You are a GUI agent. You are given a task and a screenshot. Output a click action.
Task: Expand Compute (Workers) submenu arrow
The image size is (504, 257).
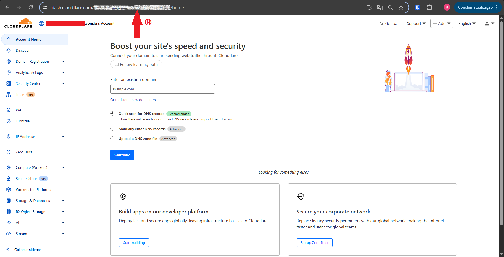(63, 167)
